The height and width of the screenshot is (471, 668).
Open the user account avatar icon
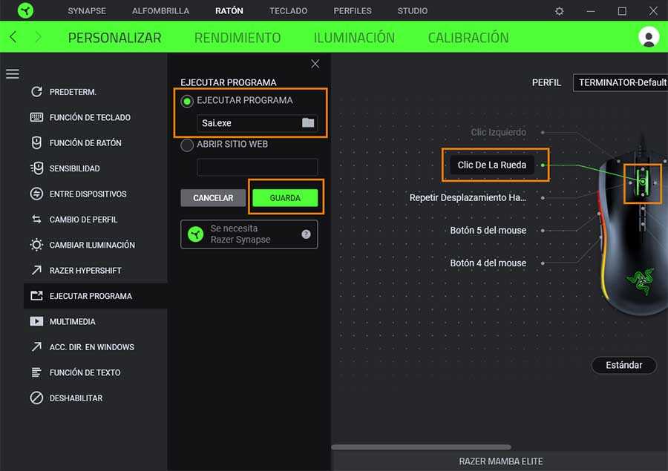pyautogui.click(x=649, y=37)
